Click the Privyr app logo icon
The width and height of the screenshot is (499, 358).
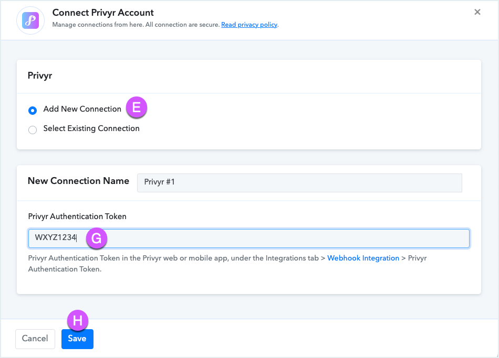click(x=30, y=20)
